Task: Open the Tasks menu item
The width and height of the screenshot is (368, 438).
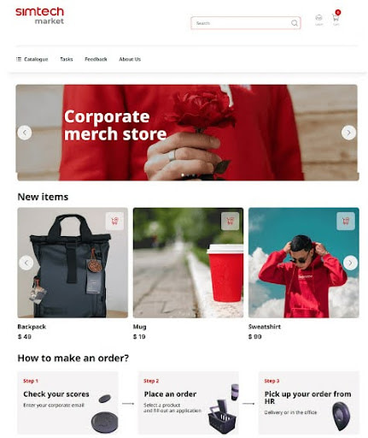Action: click(x=67, y=59)
